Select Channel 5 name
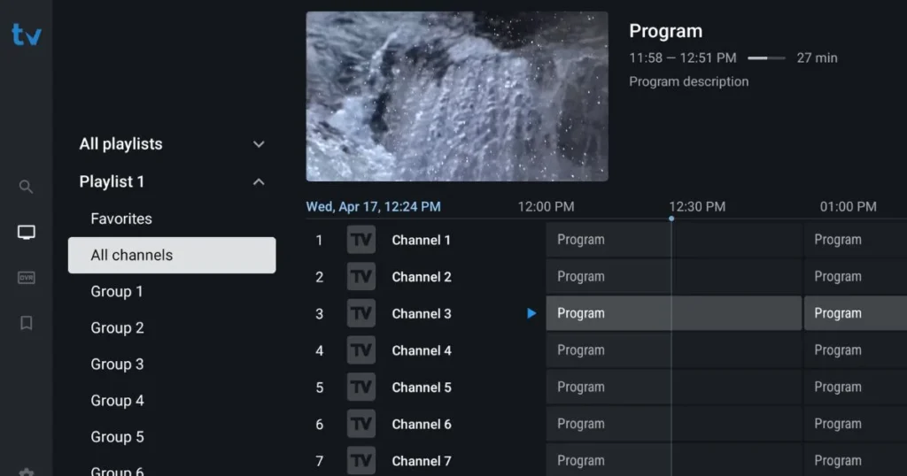Screen dimensions: 907x476 421,388
